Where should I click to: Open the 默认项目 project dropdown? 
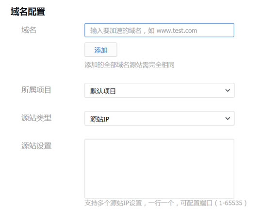click(159, 90)
